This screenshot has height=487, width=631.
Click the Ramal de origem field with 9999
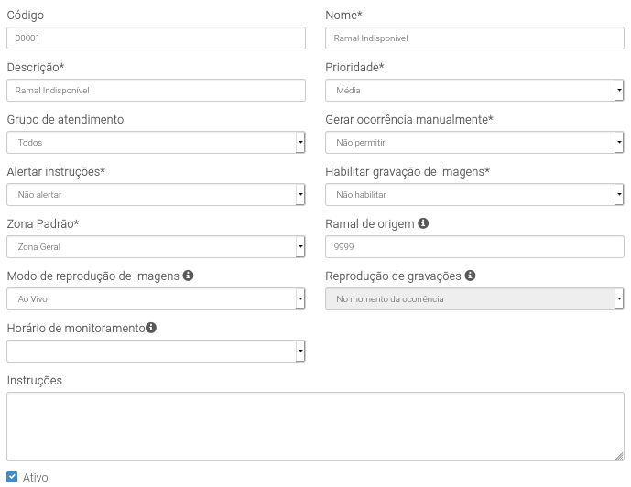click(474, 247)
